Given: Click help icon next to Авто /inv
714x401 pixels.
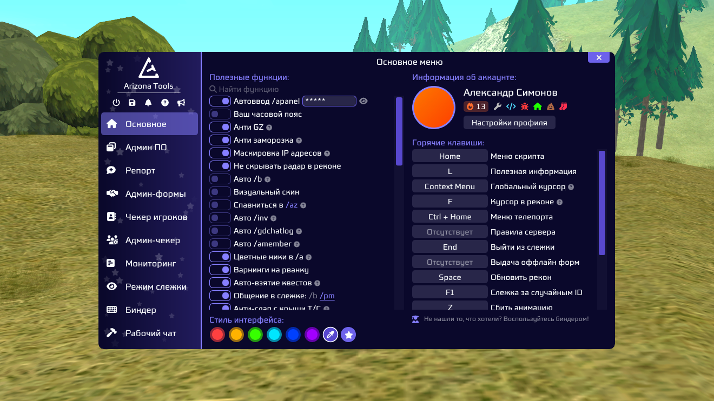Looking at the screenshot, I should point(274,218).
